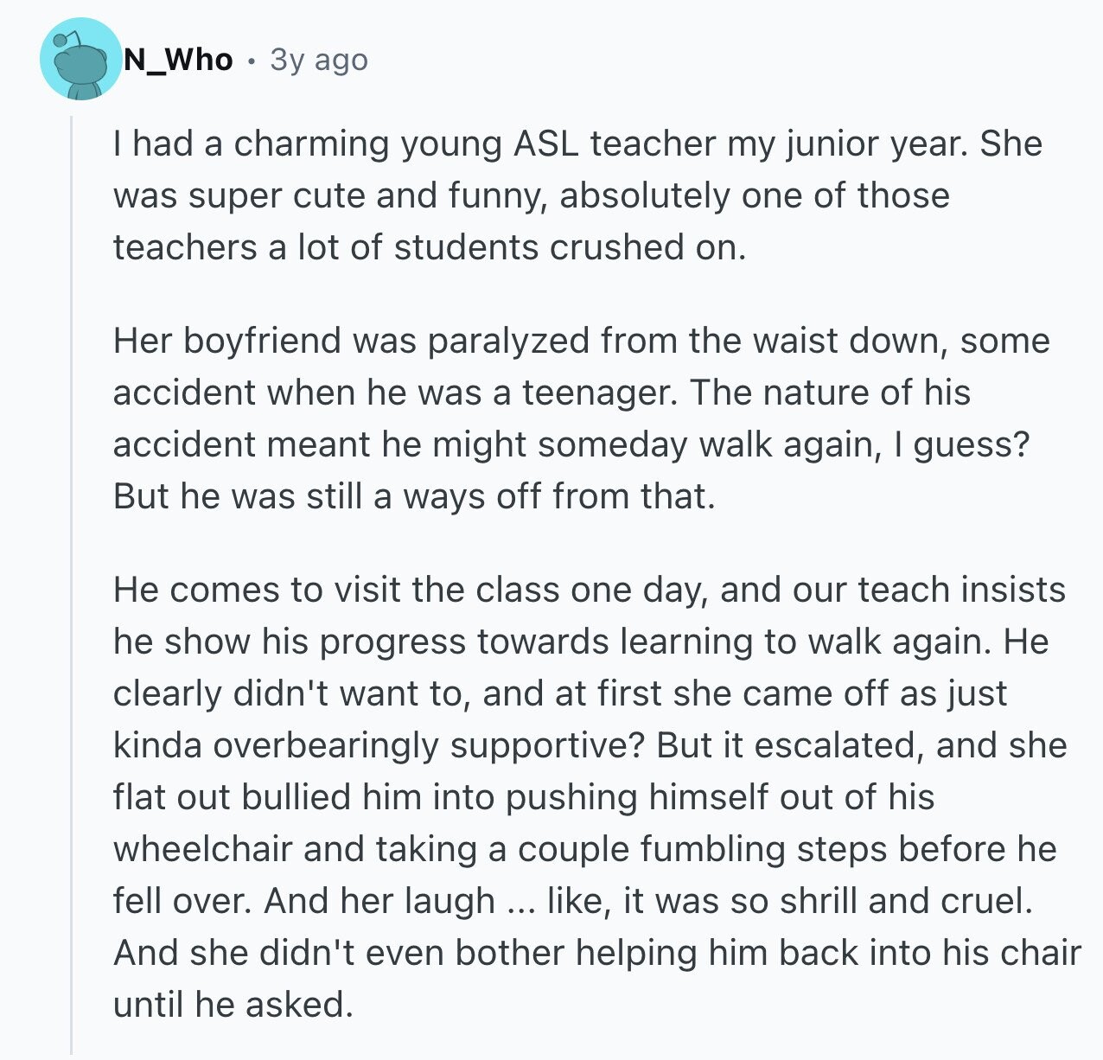Click the word 'wheelchair' in the comment
The width and height of the screenshot is (1103, 1060).
pyautogui.click(x=203, y=849)
